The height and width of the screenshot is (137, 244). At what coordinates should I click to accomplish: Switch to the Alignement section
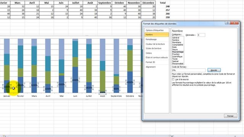click(151, 67)
